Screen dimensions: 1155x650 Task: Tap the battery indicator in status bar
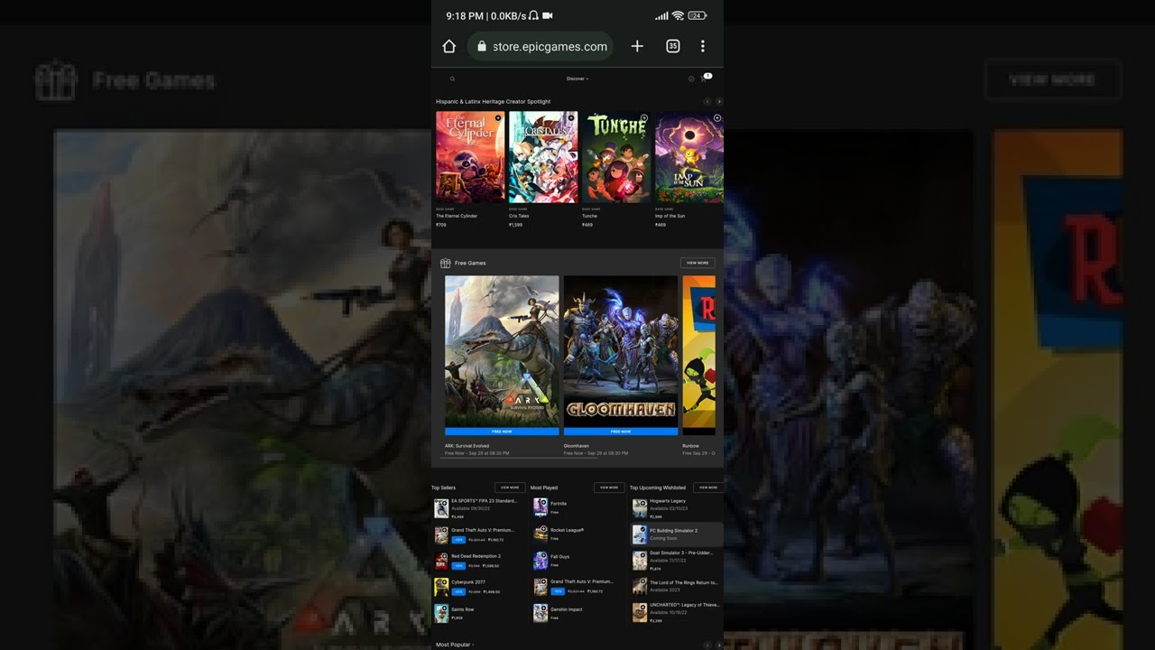[x=698, y=15]
